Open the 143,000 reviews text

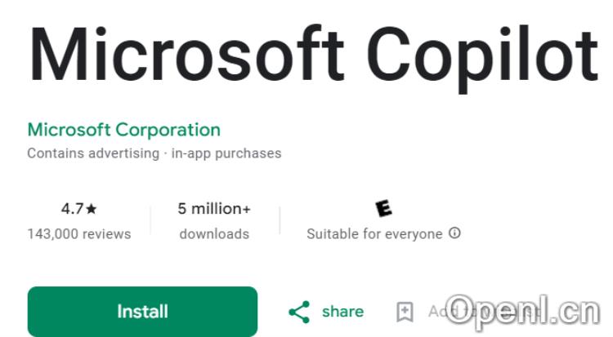point(78,234)
